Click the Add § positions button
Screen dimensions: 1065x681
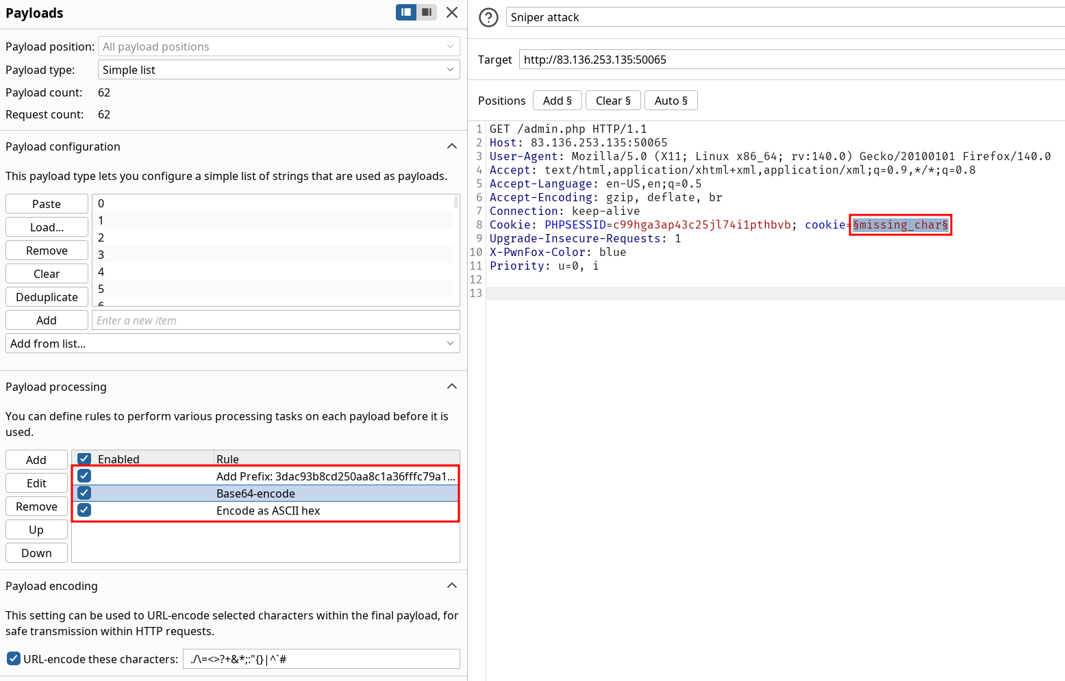[557, 101]
